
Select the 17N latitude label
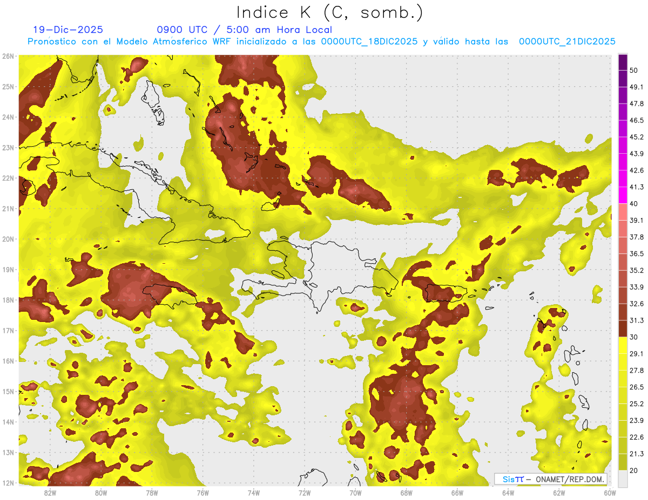pos(8,331)
